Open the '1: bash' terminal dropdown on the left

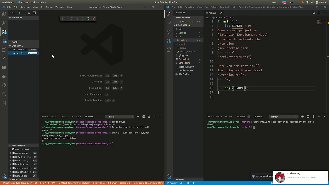120,117
